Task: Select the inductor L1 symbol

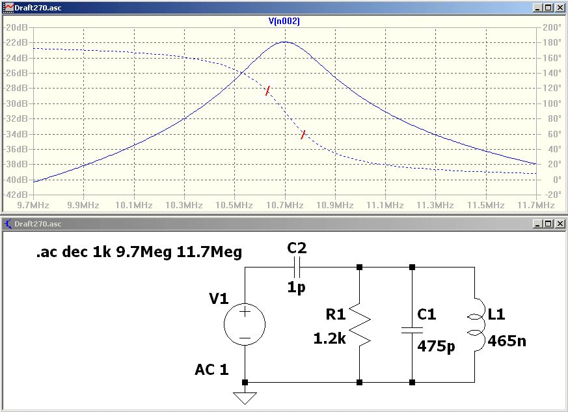Action: [x=476, y=324]
